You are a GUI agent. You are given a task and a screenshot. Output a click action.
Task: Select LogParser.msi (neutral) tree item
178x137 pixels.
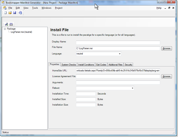21,32
